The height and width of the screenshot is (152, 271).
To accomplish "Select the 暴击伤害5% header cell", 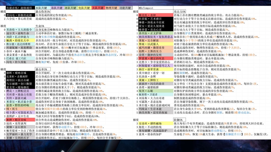I will 43,11.
